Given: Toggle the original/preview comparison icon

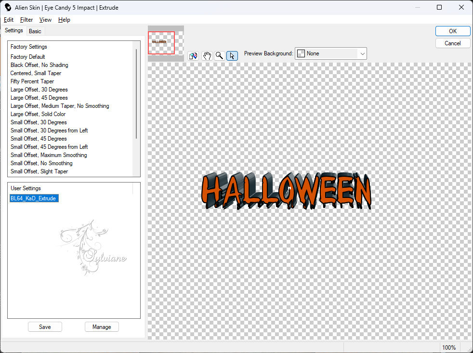Looking at the screenshot, I should 193,56.
